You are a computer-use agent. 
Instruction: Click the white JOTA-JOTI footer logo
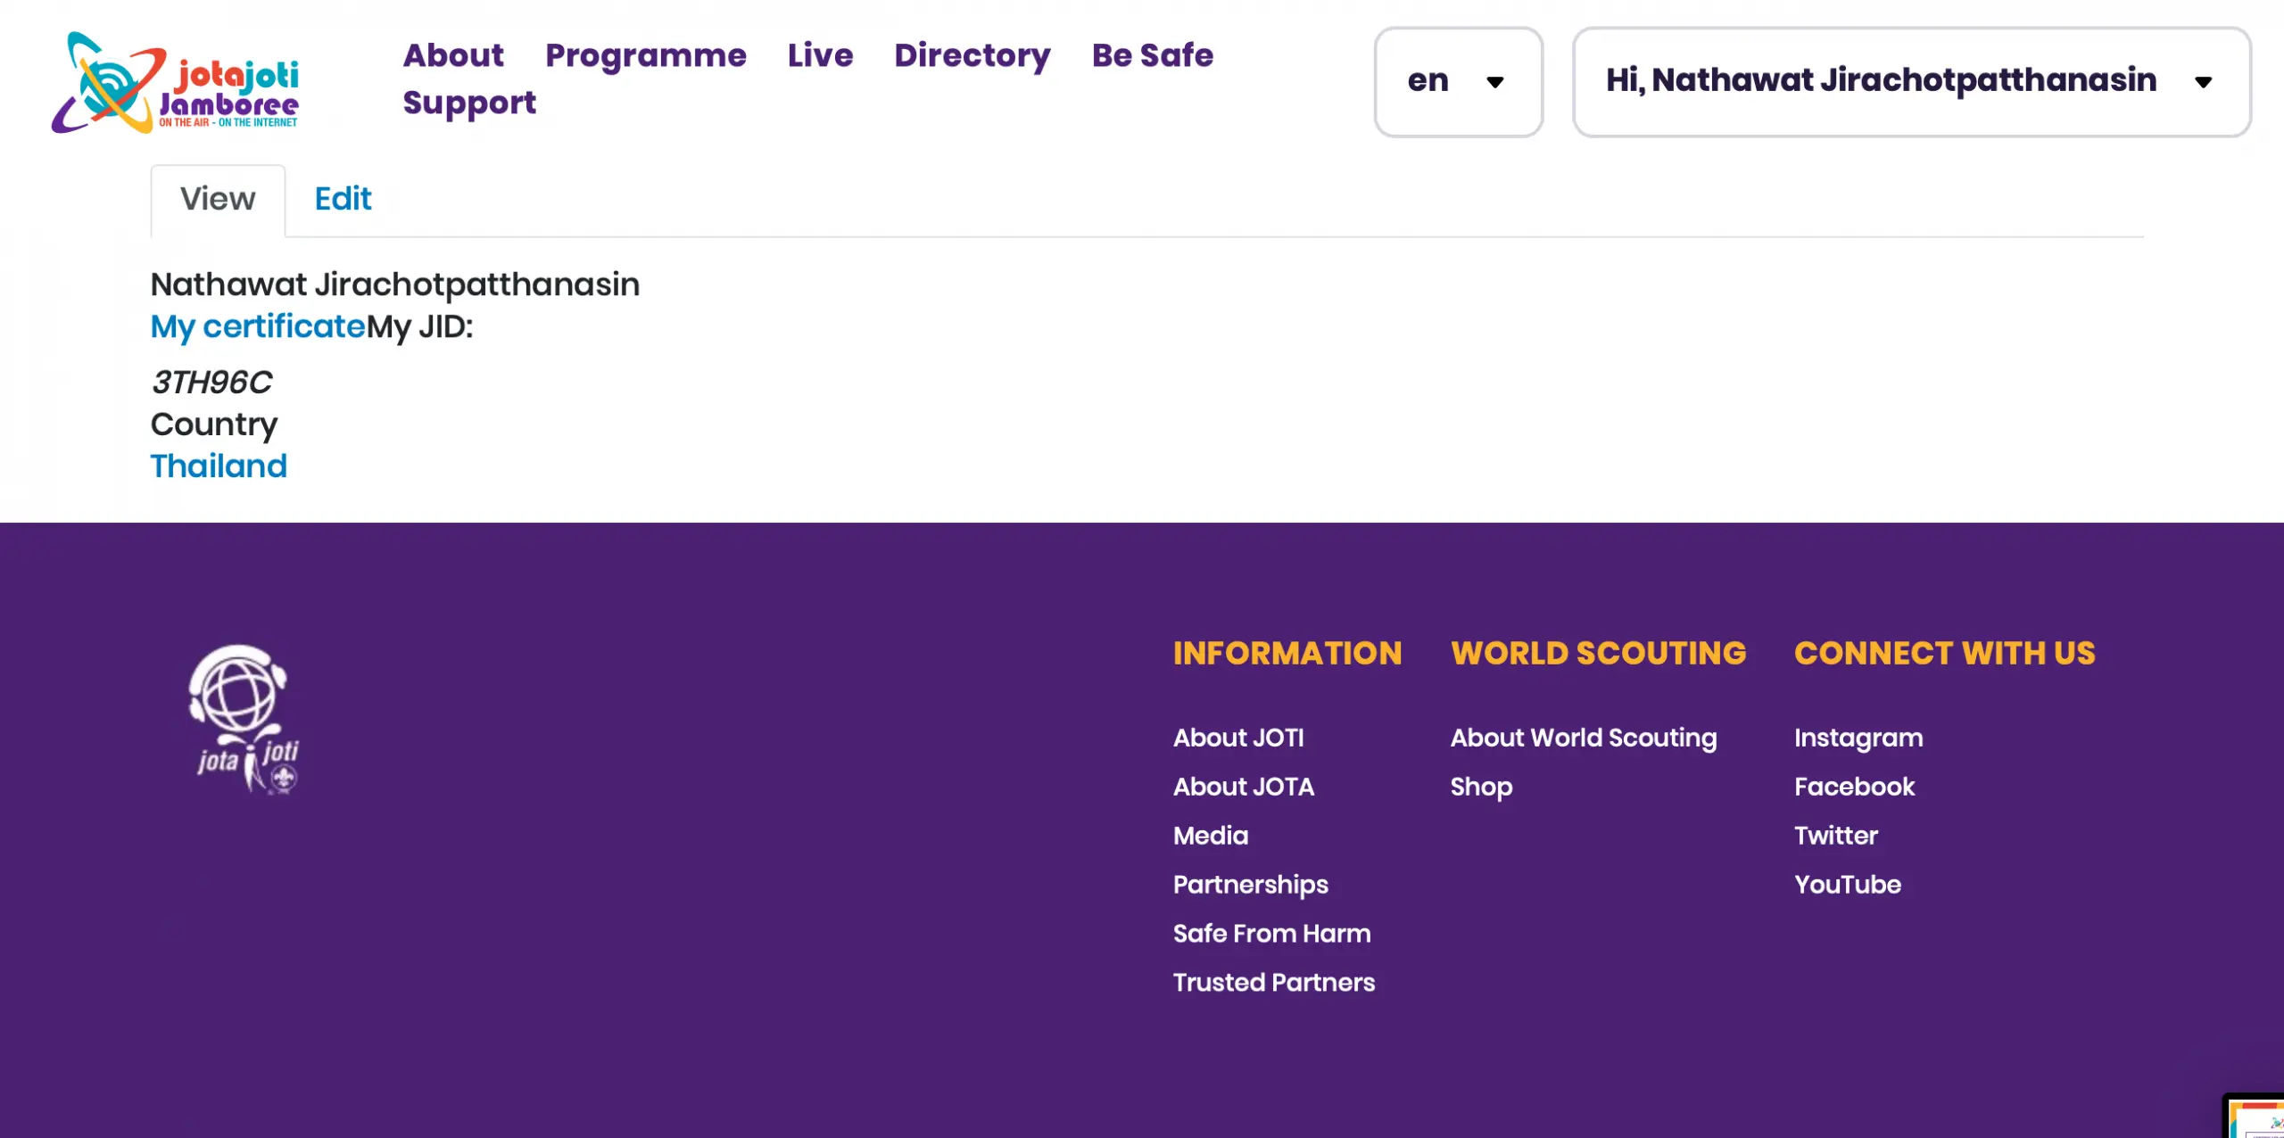(243, 719)
